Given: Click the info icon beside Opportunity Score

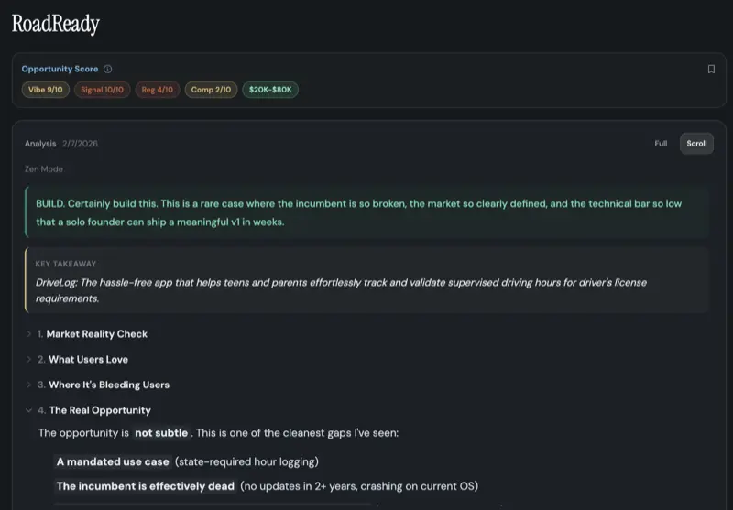Looking at the screenshot, I should (x=108, y=69).
